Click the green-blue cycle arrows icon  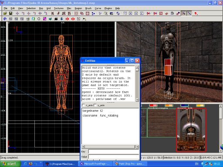34,19
